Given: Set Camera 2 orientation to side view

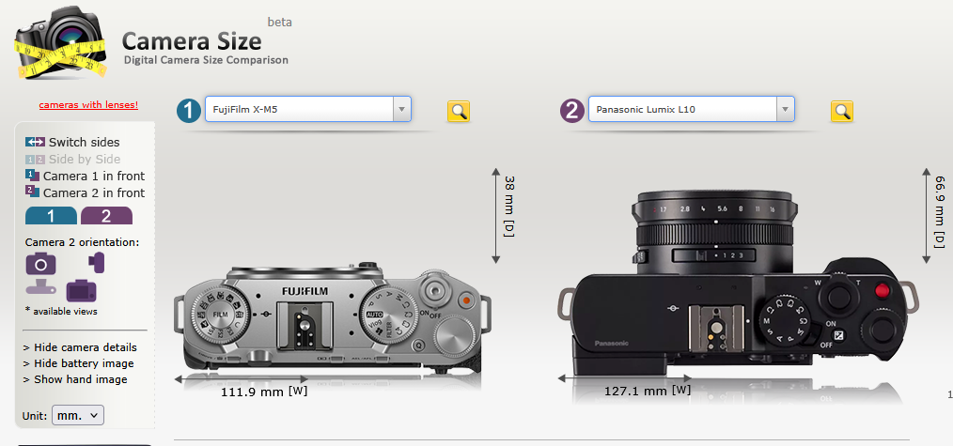Looking at the screenshot, I should point(97,263).
